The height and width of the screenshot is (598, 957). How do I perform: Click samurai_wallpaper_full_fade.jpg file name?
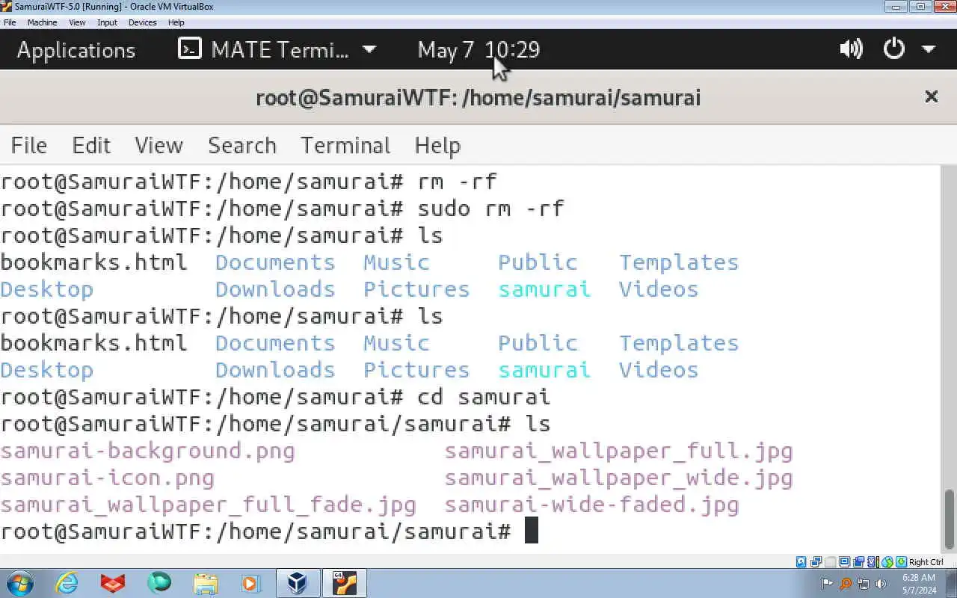[208, 505]
